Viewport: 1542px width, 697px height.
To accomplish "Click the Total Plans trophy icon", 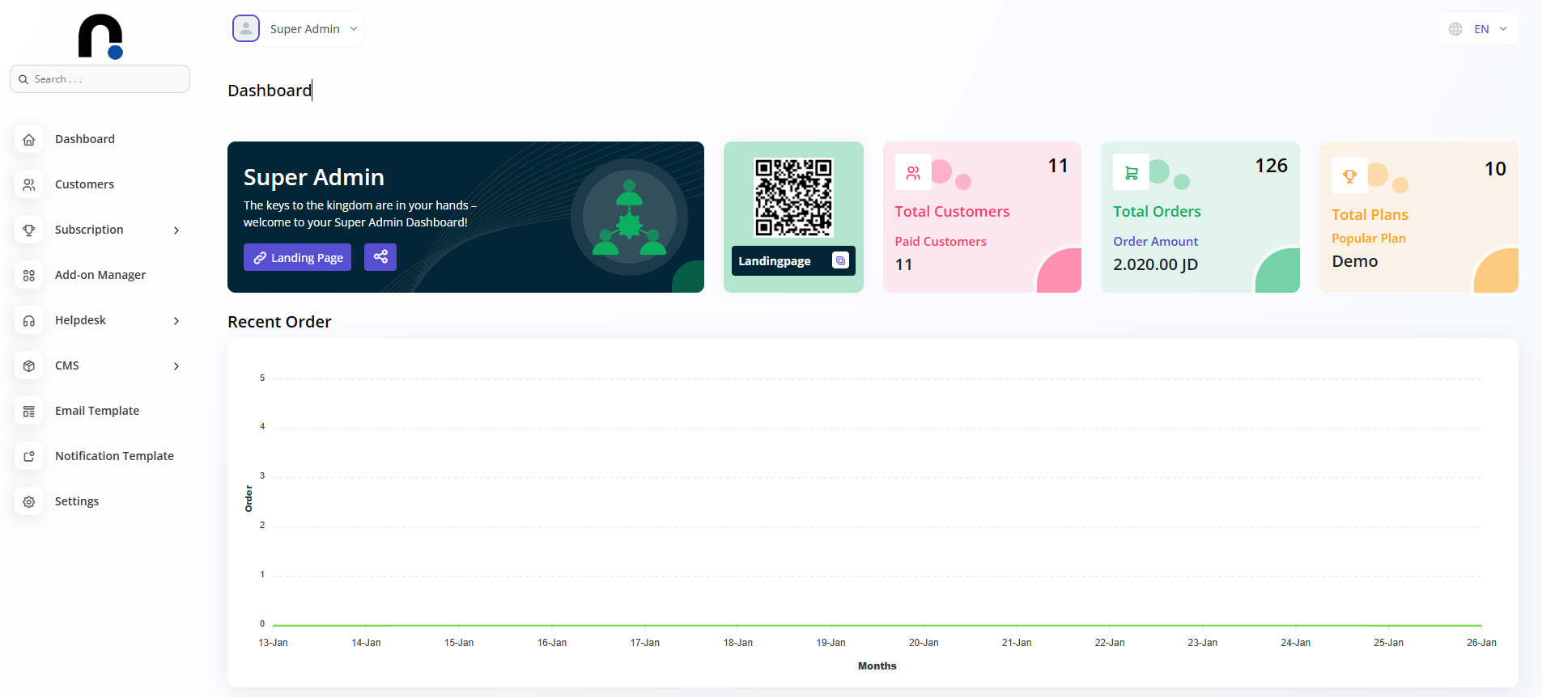I will pos(1349,175).
